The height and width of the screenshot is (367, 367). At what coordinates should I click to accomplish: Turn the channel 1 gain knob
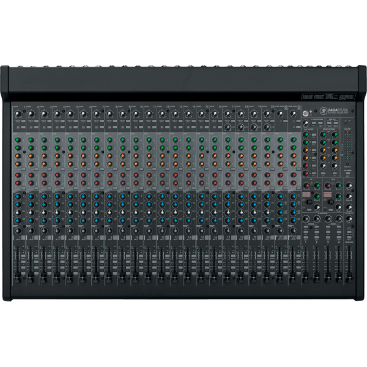click(x=17, y=114)
